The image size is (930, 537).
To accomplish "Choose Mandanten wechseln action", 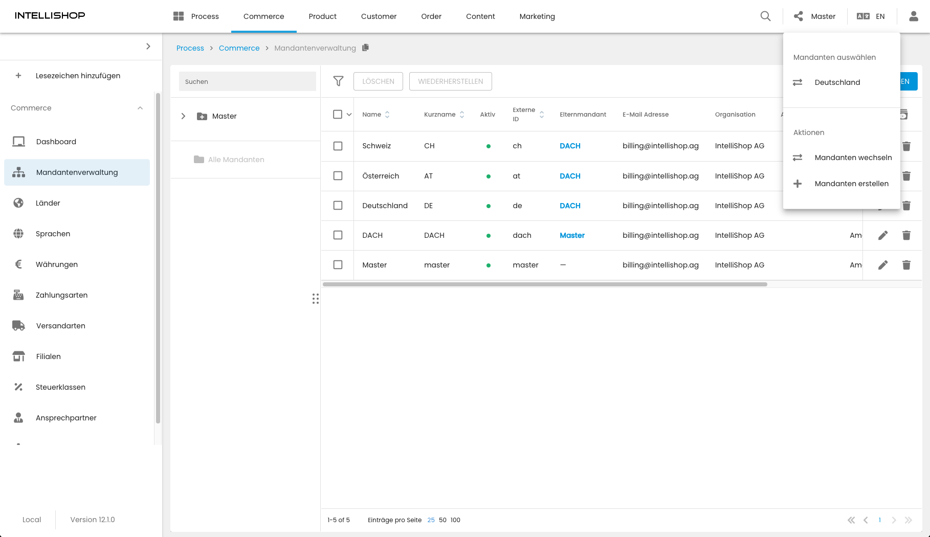I will pyautogui.click(x=842, y=158).
